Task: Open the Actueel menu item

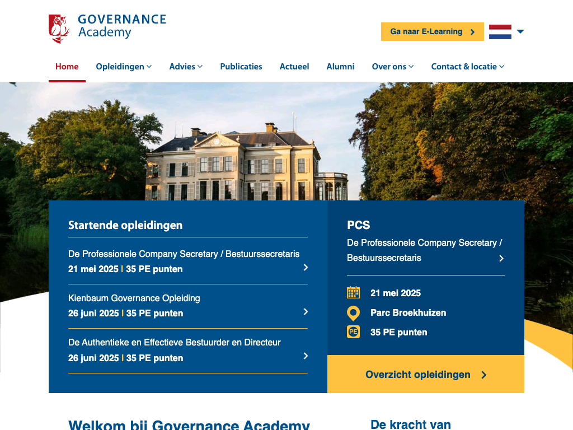Action: click(294, 67)
